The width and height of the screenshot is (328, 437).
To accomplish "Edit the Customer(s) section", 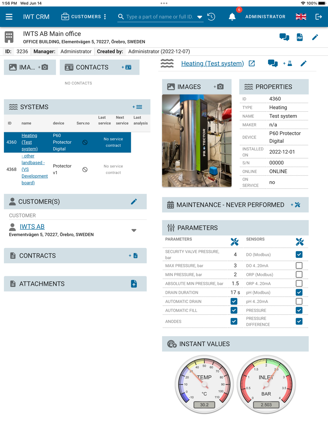I will tap(134, 201).
